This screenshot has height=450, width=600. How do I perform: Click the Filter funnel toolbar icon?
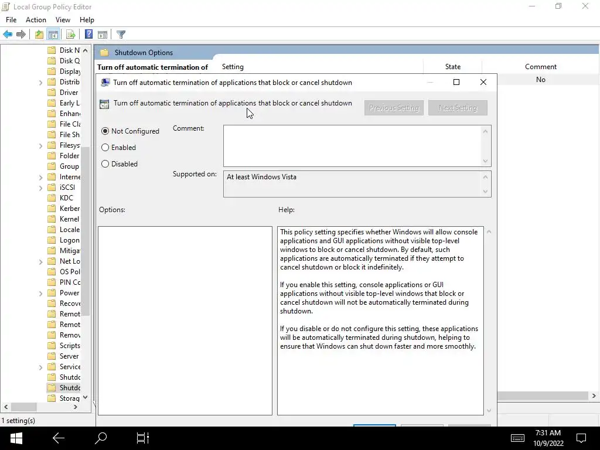[x=121, y=35]
